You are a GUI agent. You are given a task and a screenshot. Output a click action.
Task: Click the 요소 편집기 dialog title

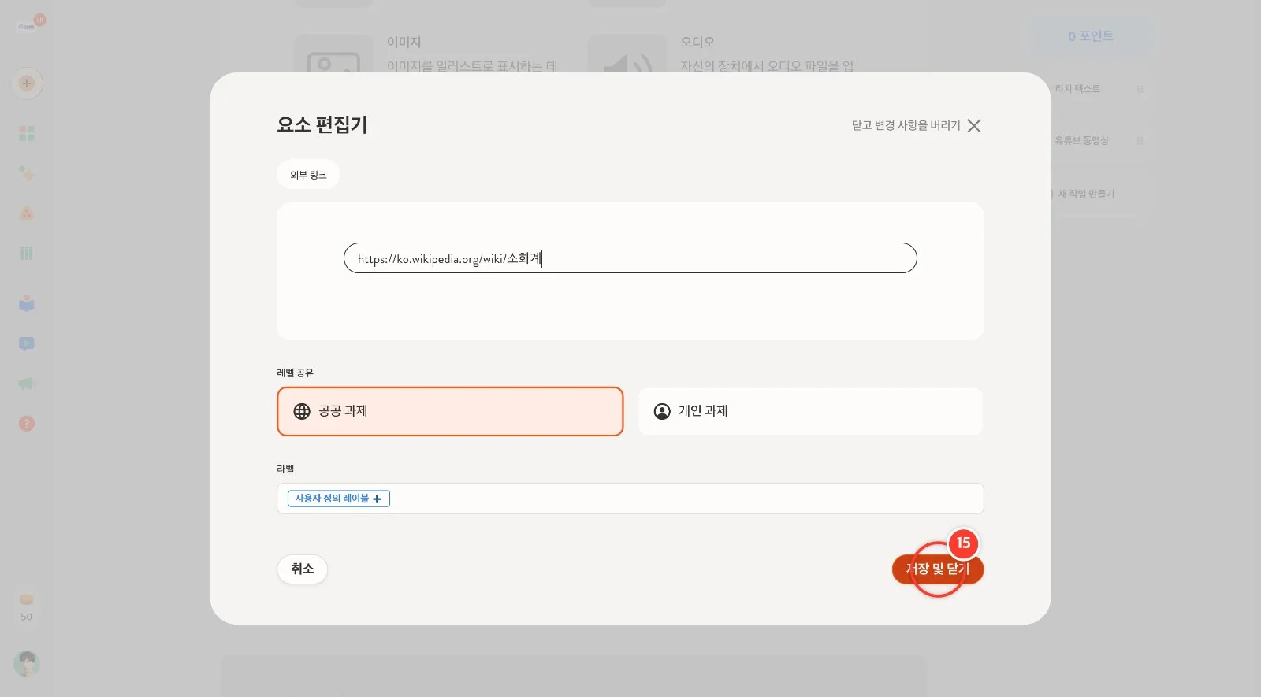(322, 124)
